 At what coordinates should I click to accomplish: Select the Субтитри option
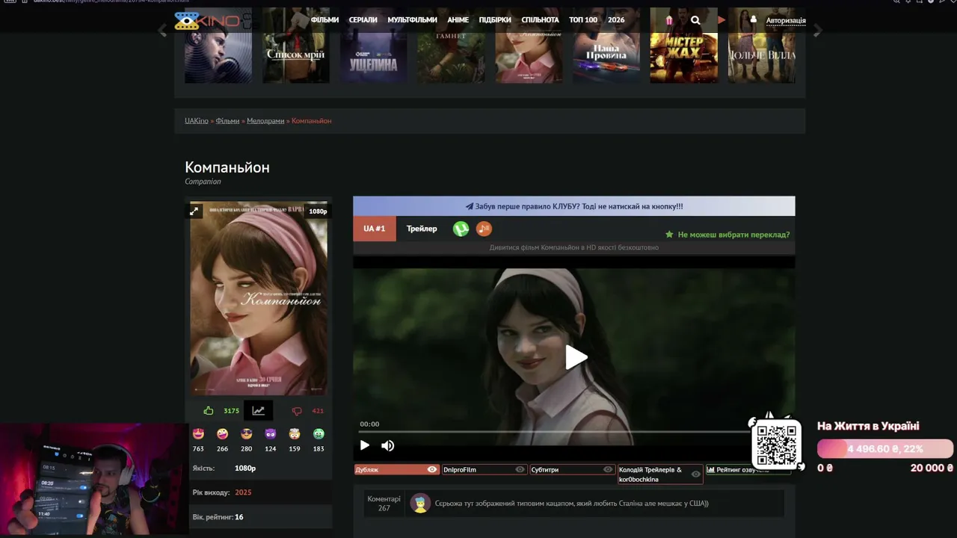573,469
